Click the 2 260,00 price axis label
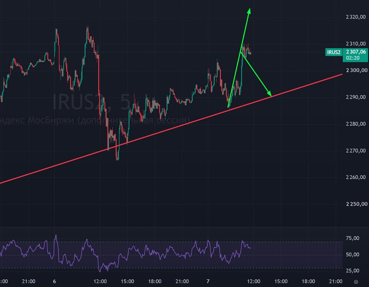The width and height of the screenshot is (369, 287). pos(356,177)
